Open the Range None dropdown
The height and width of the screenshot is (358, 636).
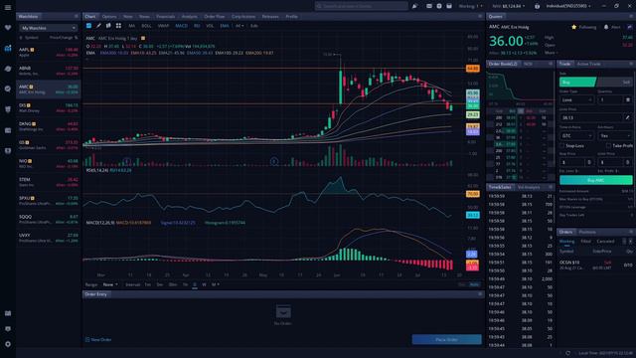pyautogui.click(x=110, y=284)
